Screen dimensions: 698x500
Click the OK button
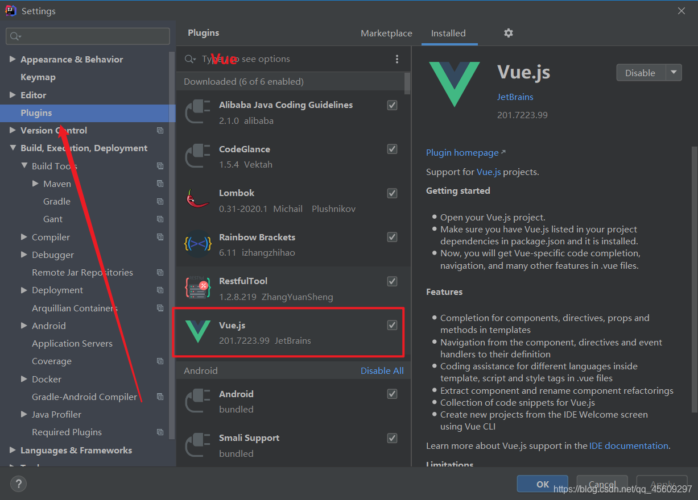click(x=543, y=484)
